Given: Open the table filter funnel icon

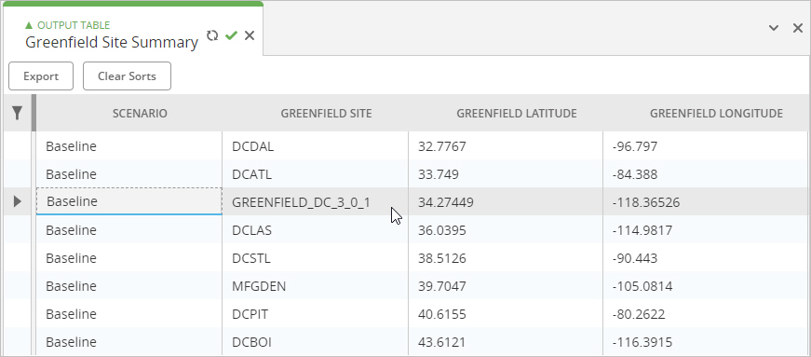Looking at the screenshot, I should coord(17,113).
